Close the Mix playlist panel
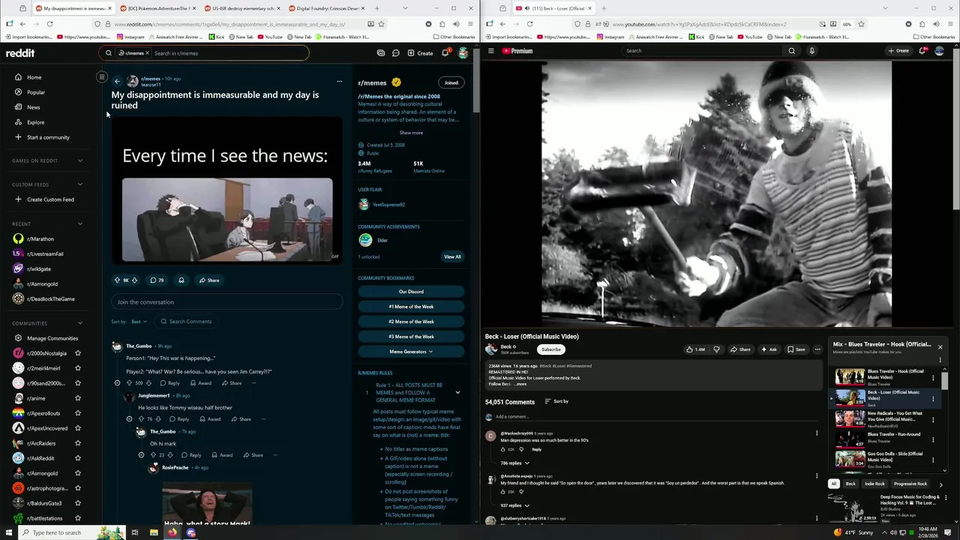The width and height of the screenshot is (960, 540). pos(940,347)
